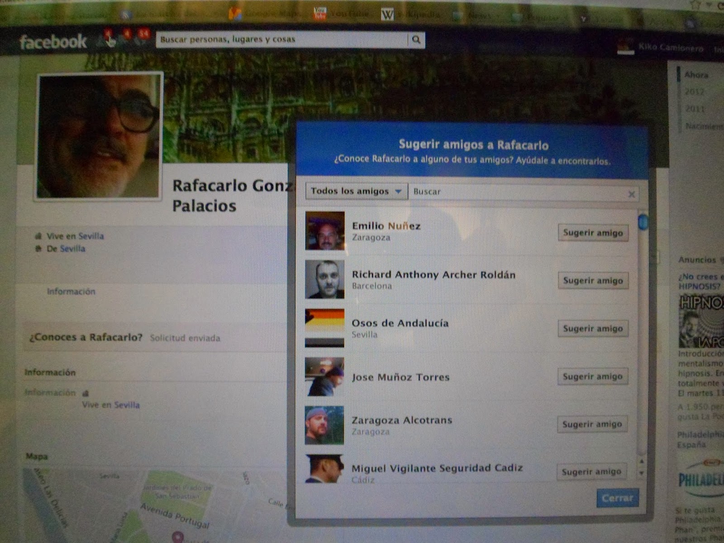Click the search magnifier button
Image resolution: width=724 pixels, height=543 pixels.
coord(416,40)
